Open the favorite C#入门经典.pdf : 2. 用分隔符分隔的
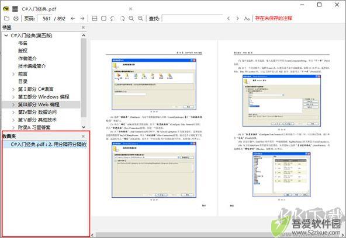Screen dimensions: 346x238 click(49, 145)
